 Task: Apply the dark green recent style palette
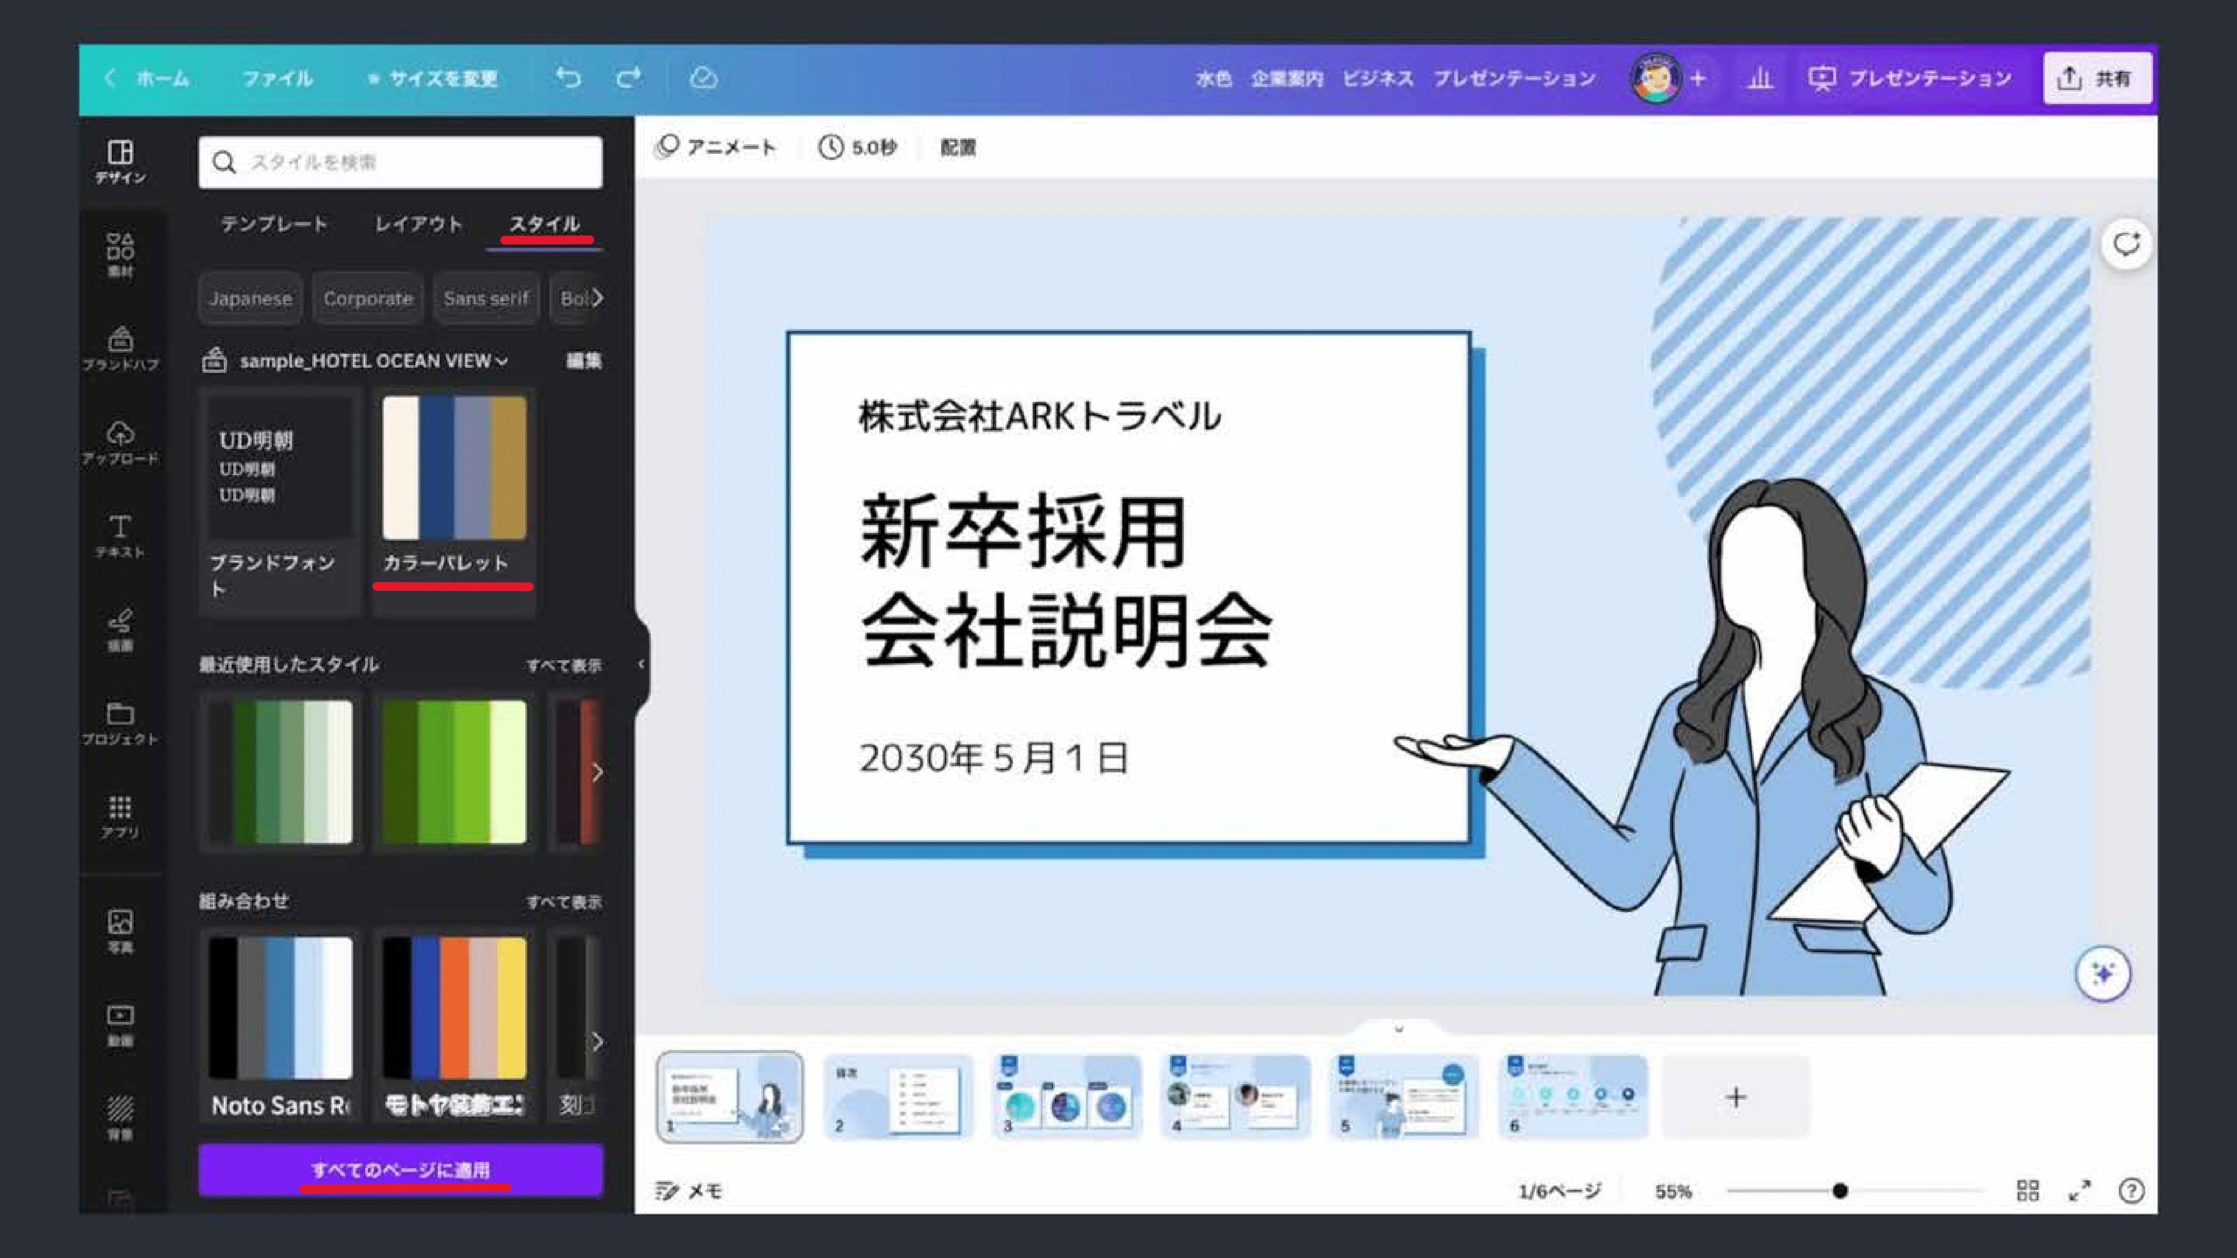pos(281,772)
